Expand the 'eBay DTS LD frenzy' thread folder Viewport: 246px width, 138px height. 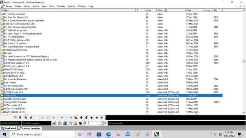coord(2,69)
